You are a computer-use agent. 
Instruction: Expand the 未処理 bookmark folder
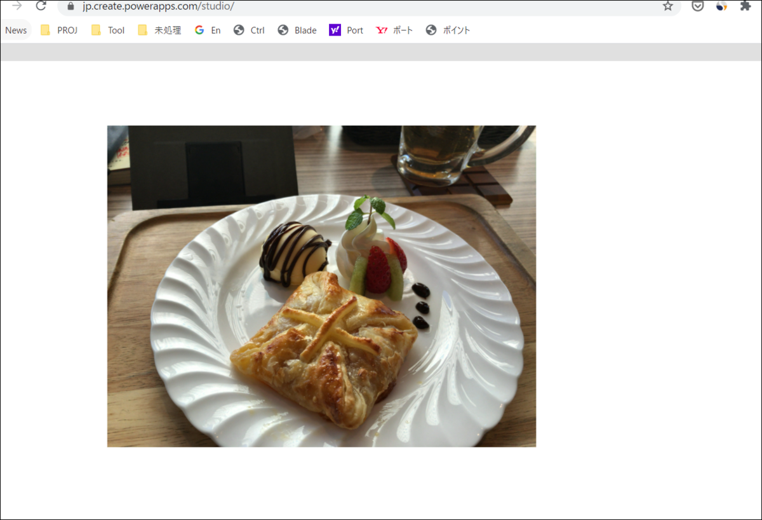click(159, 30)
